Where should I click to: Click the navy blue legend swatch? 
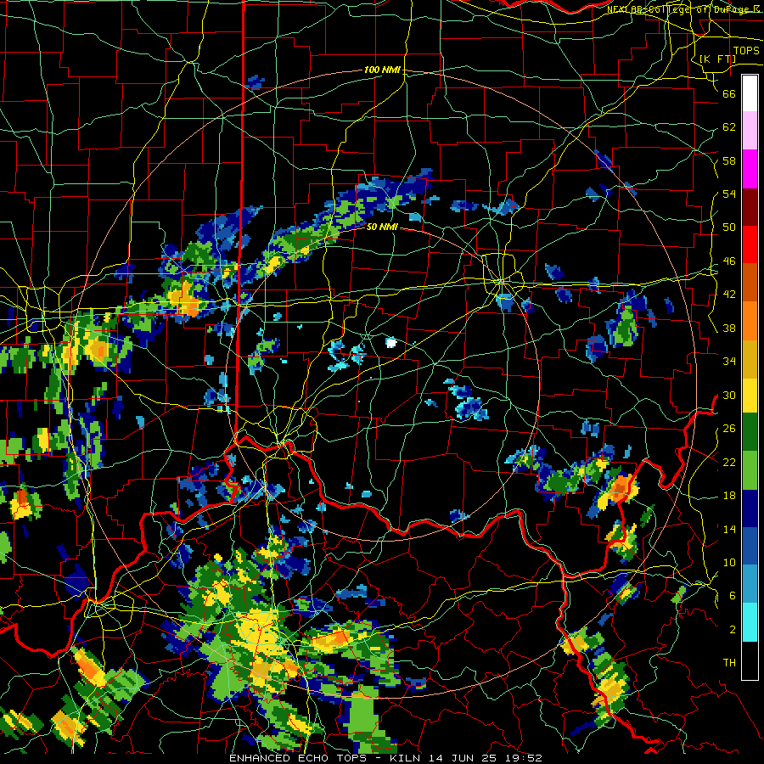tap(750, 508)
